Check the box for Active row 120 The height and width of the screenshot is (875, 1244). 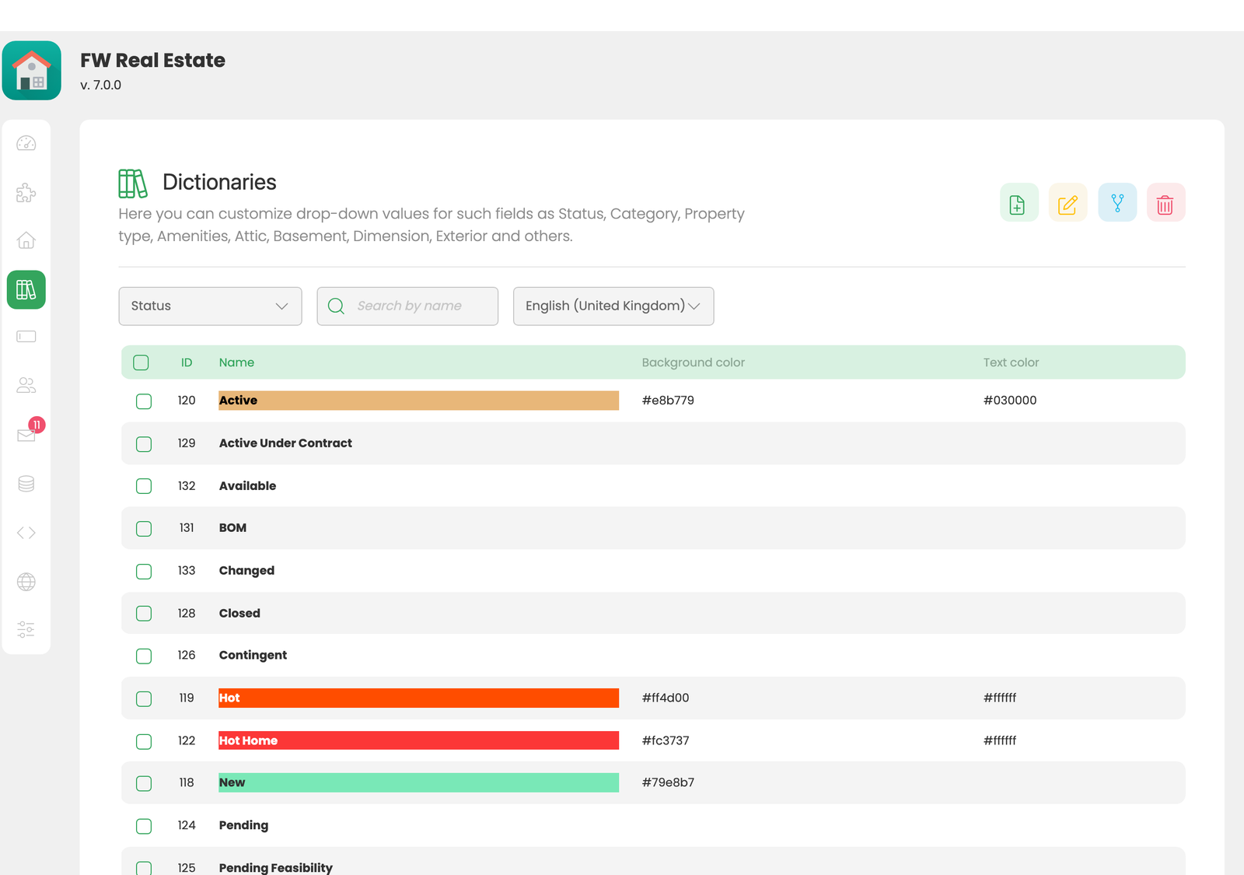144,401
